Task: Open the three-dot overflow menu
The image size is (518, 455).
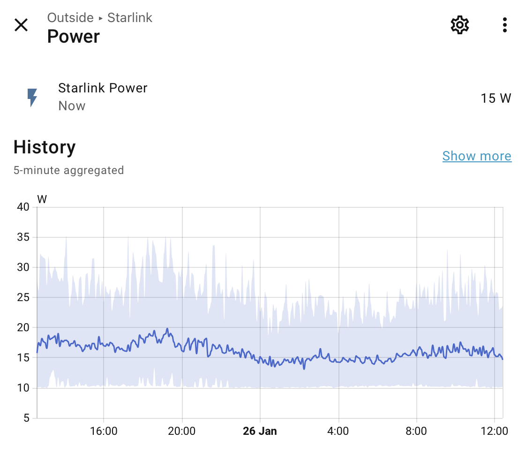Action: tap(504, 25)
